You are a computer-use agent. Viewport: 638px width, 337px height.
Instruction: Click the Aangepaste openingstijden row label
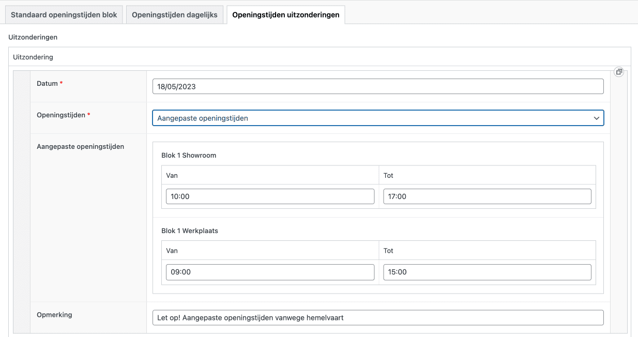[x=80, y=146]
